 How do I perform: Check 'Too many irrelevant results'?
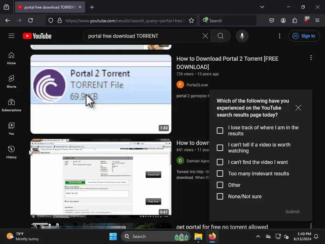(x=220, y=173)
